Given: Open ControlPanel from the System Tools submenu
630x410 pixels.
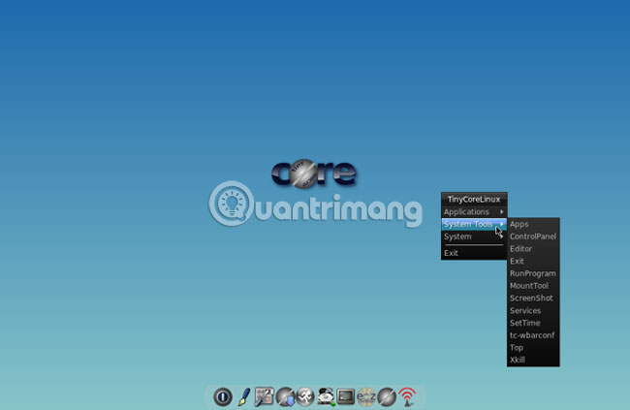Looking at the screenshot, I should [533, 237].
